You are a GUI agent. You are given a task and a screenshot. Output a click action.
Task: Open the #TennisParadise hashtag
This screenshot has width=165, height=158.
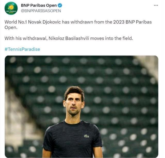click(22, 49)
